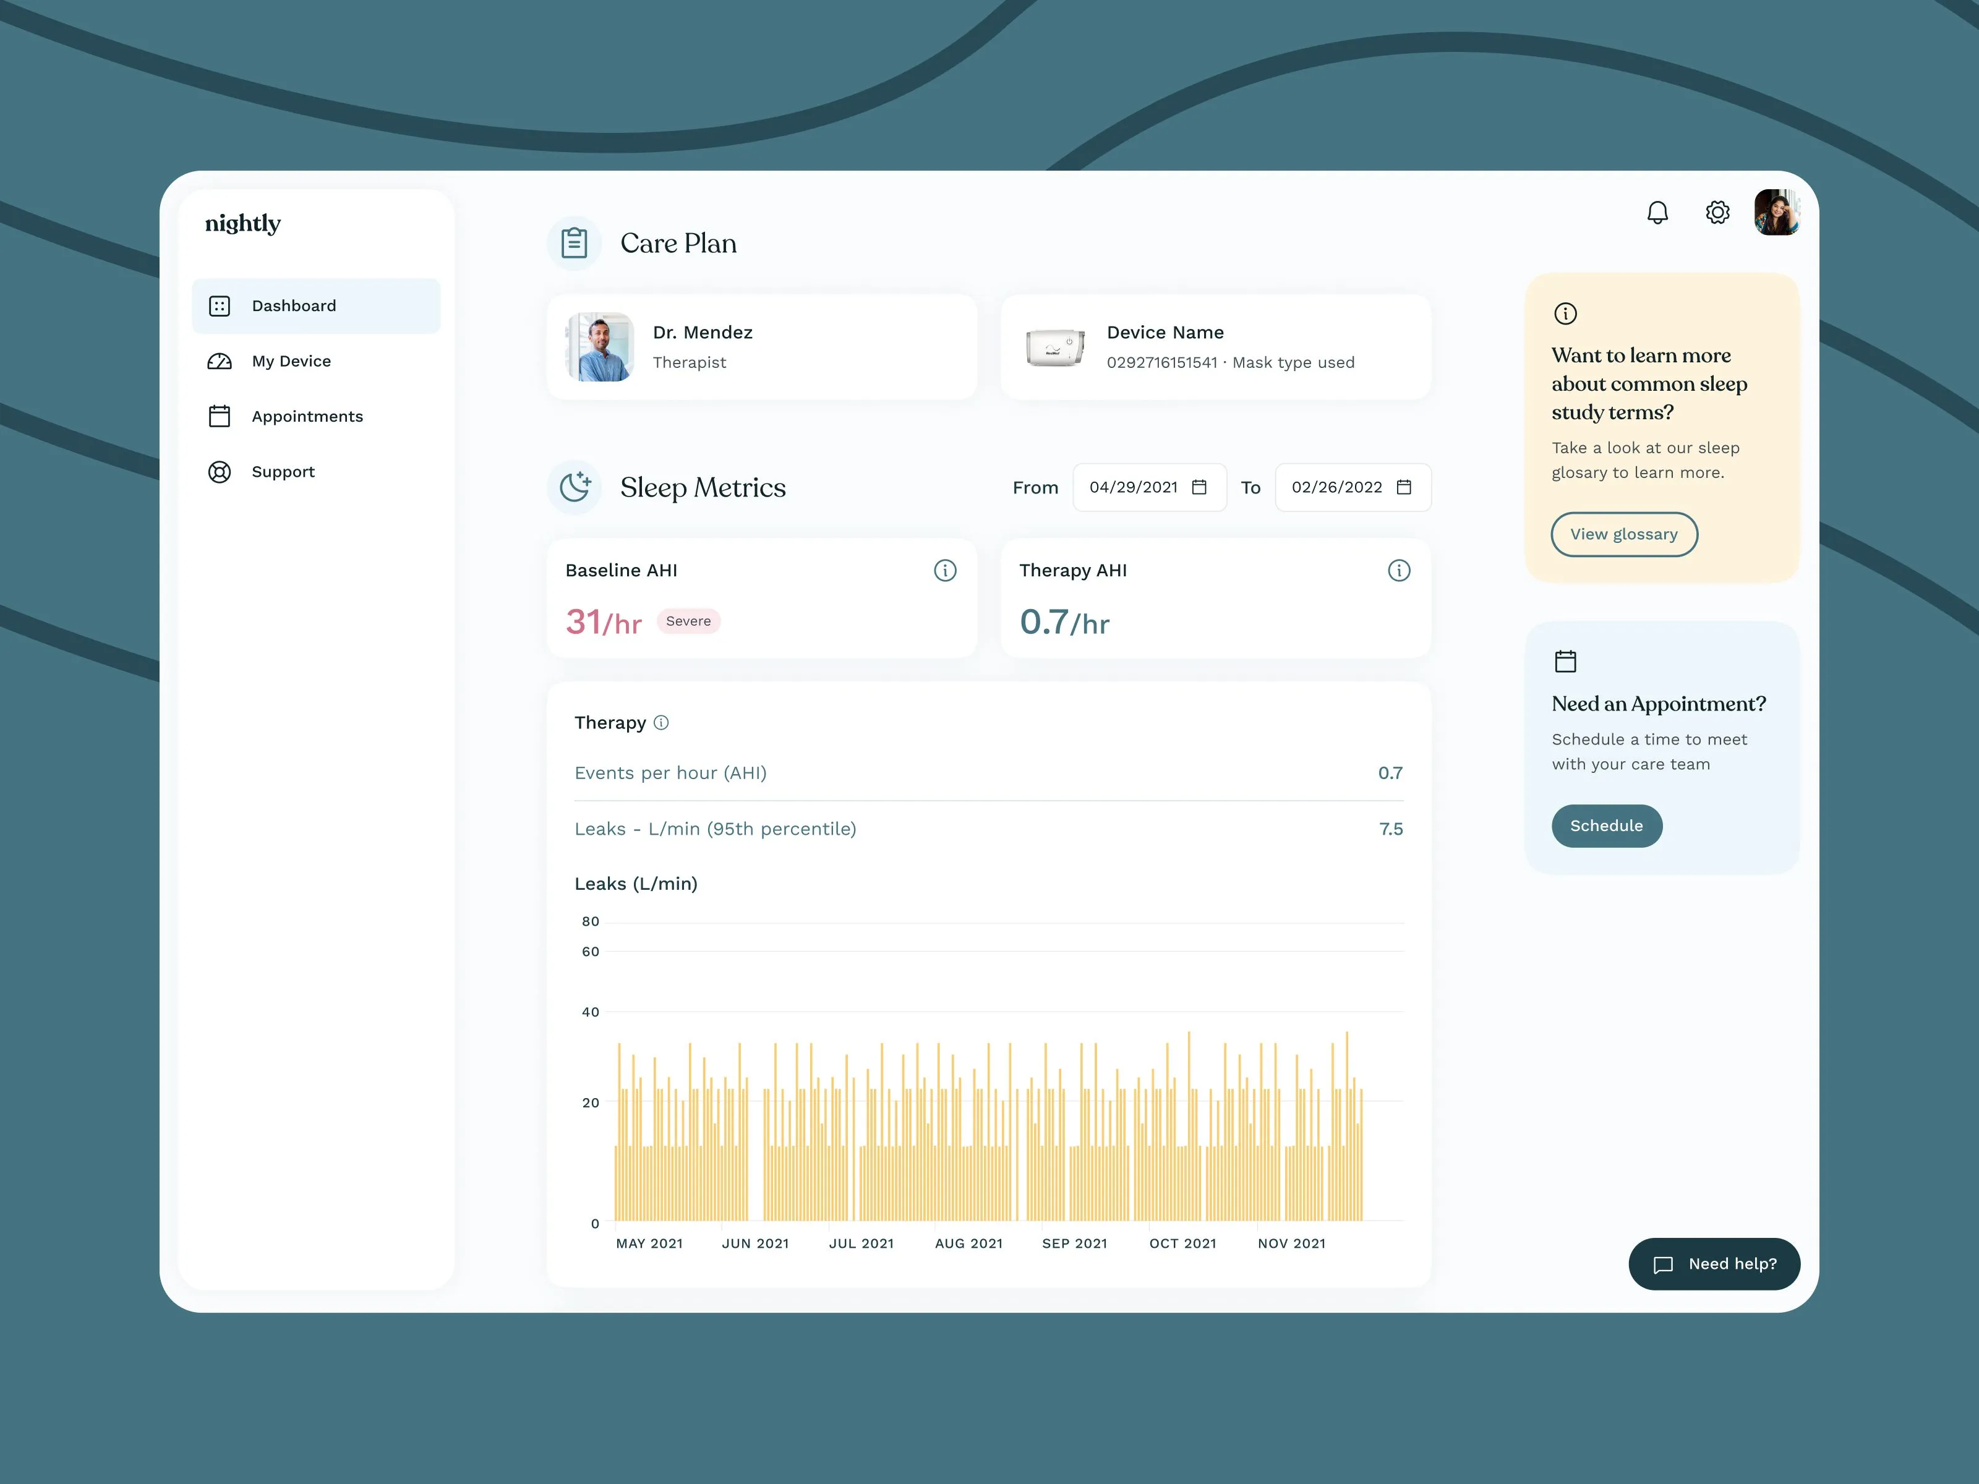Screen dimensions: 1979x1484
Task: Click calendar icon on appointment card
Action: [x=1565, y=661]
